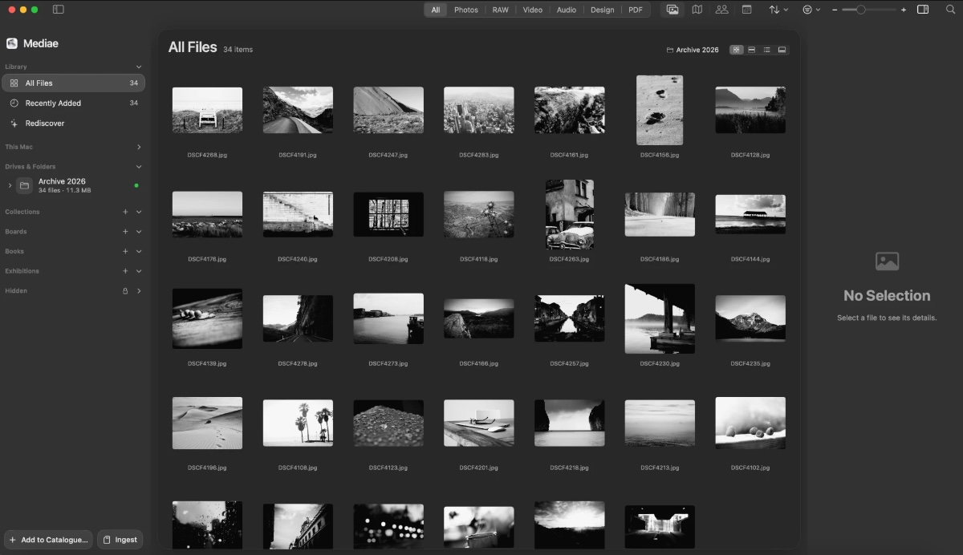The height and width of the screenshot is (555, 963).
Task: Click the DSCF4139.jpg filename
Action: [x=207, y=363]
